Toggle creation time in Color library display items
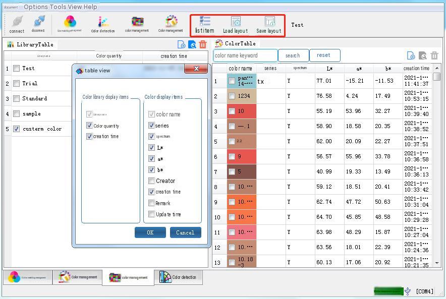Viewport: 446px width, 299px height. (89, 137)
